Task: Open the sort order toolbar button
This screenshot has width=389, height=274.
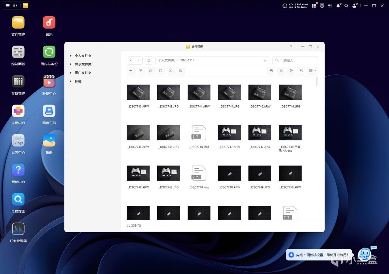Action: coord(301,71)
